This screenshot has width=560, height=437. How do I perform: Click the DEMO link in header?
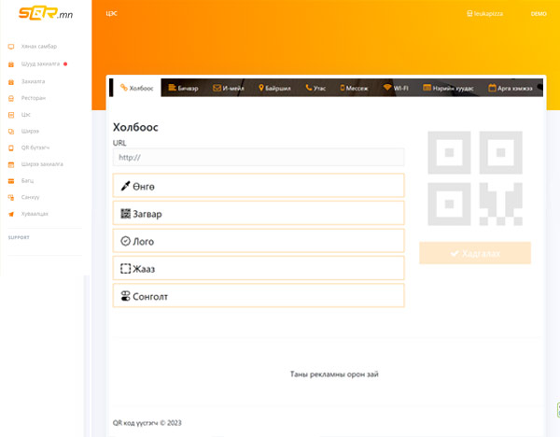(539, 14)
